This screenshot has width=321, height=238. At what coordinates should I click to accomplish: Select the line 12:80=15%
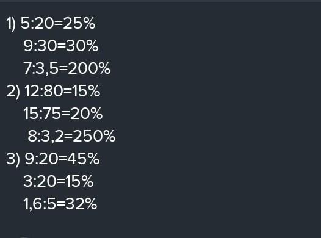click(62, 91)
